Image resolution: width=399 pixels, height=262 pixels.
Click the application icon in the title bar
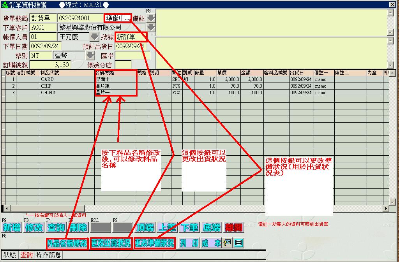coord(4,4)
